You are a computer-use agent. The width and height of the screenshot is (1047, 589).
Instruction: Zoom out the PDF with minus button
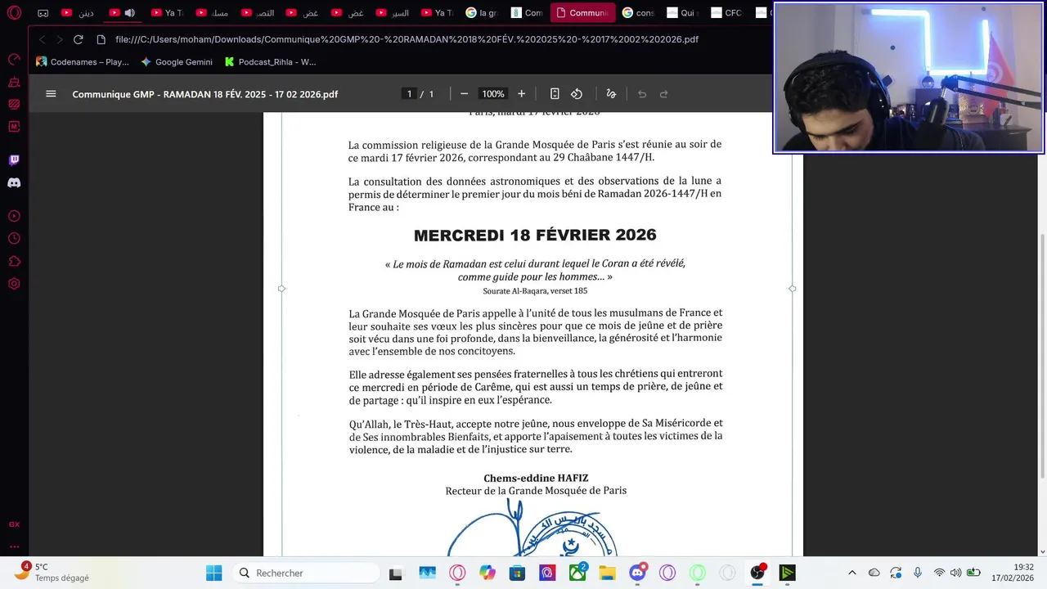pyautogui.click(x=464, y=94)
